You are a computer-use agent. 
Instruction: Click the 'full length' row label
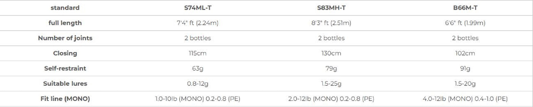tap(65, 23)
